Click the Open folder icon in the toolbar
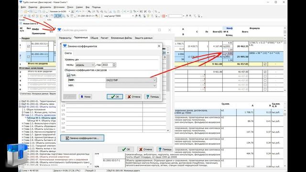 pyautogui.click(x=25, y=11)
